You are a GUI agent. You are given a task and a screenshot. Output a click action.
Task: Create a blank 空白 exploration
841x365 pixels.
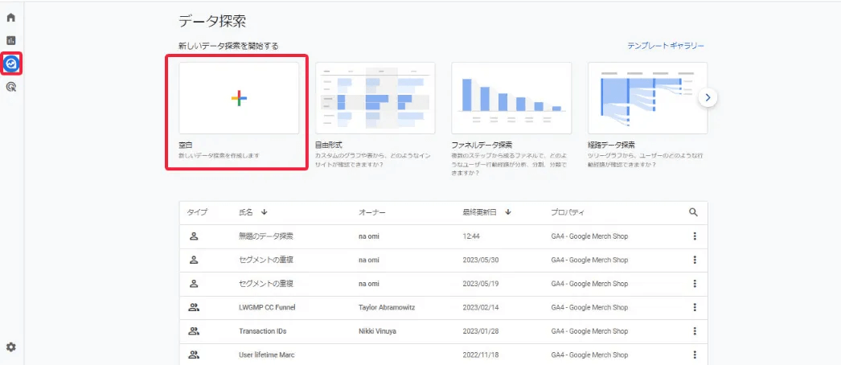239,98
